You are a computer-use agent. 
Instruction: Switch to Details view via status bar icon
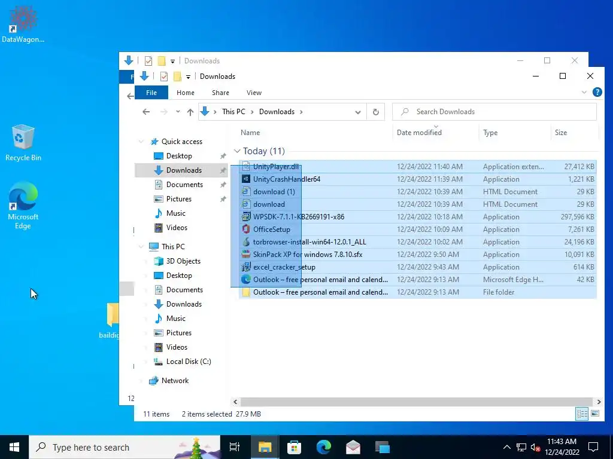pyautogui.click(x=582, y=414)
